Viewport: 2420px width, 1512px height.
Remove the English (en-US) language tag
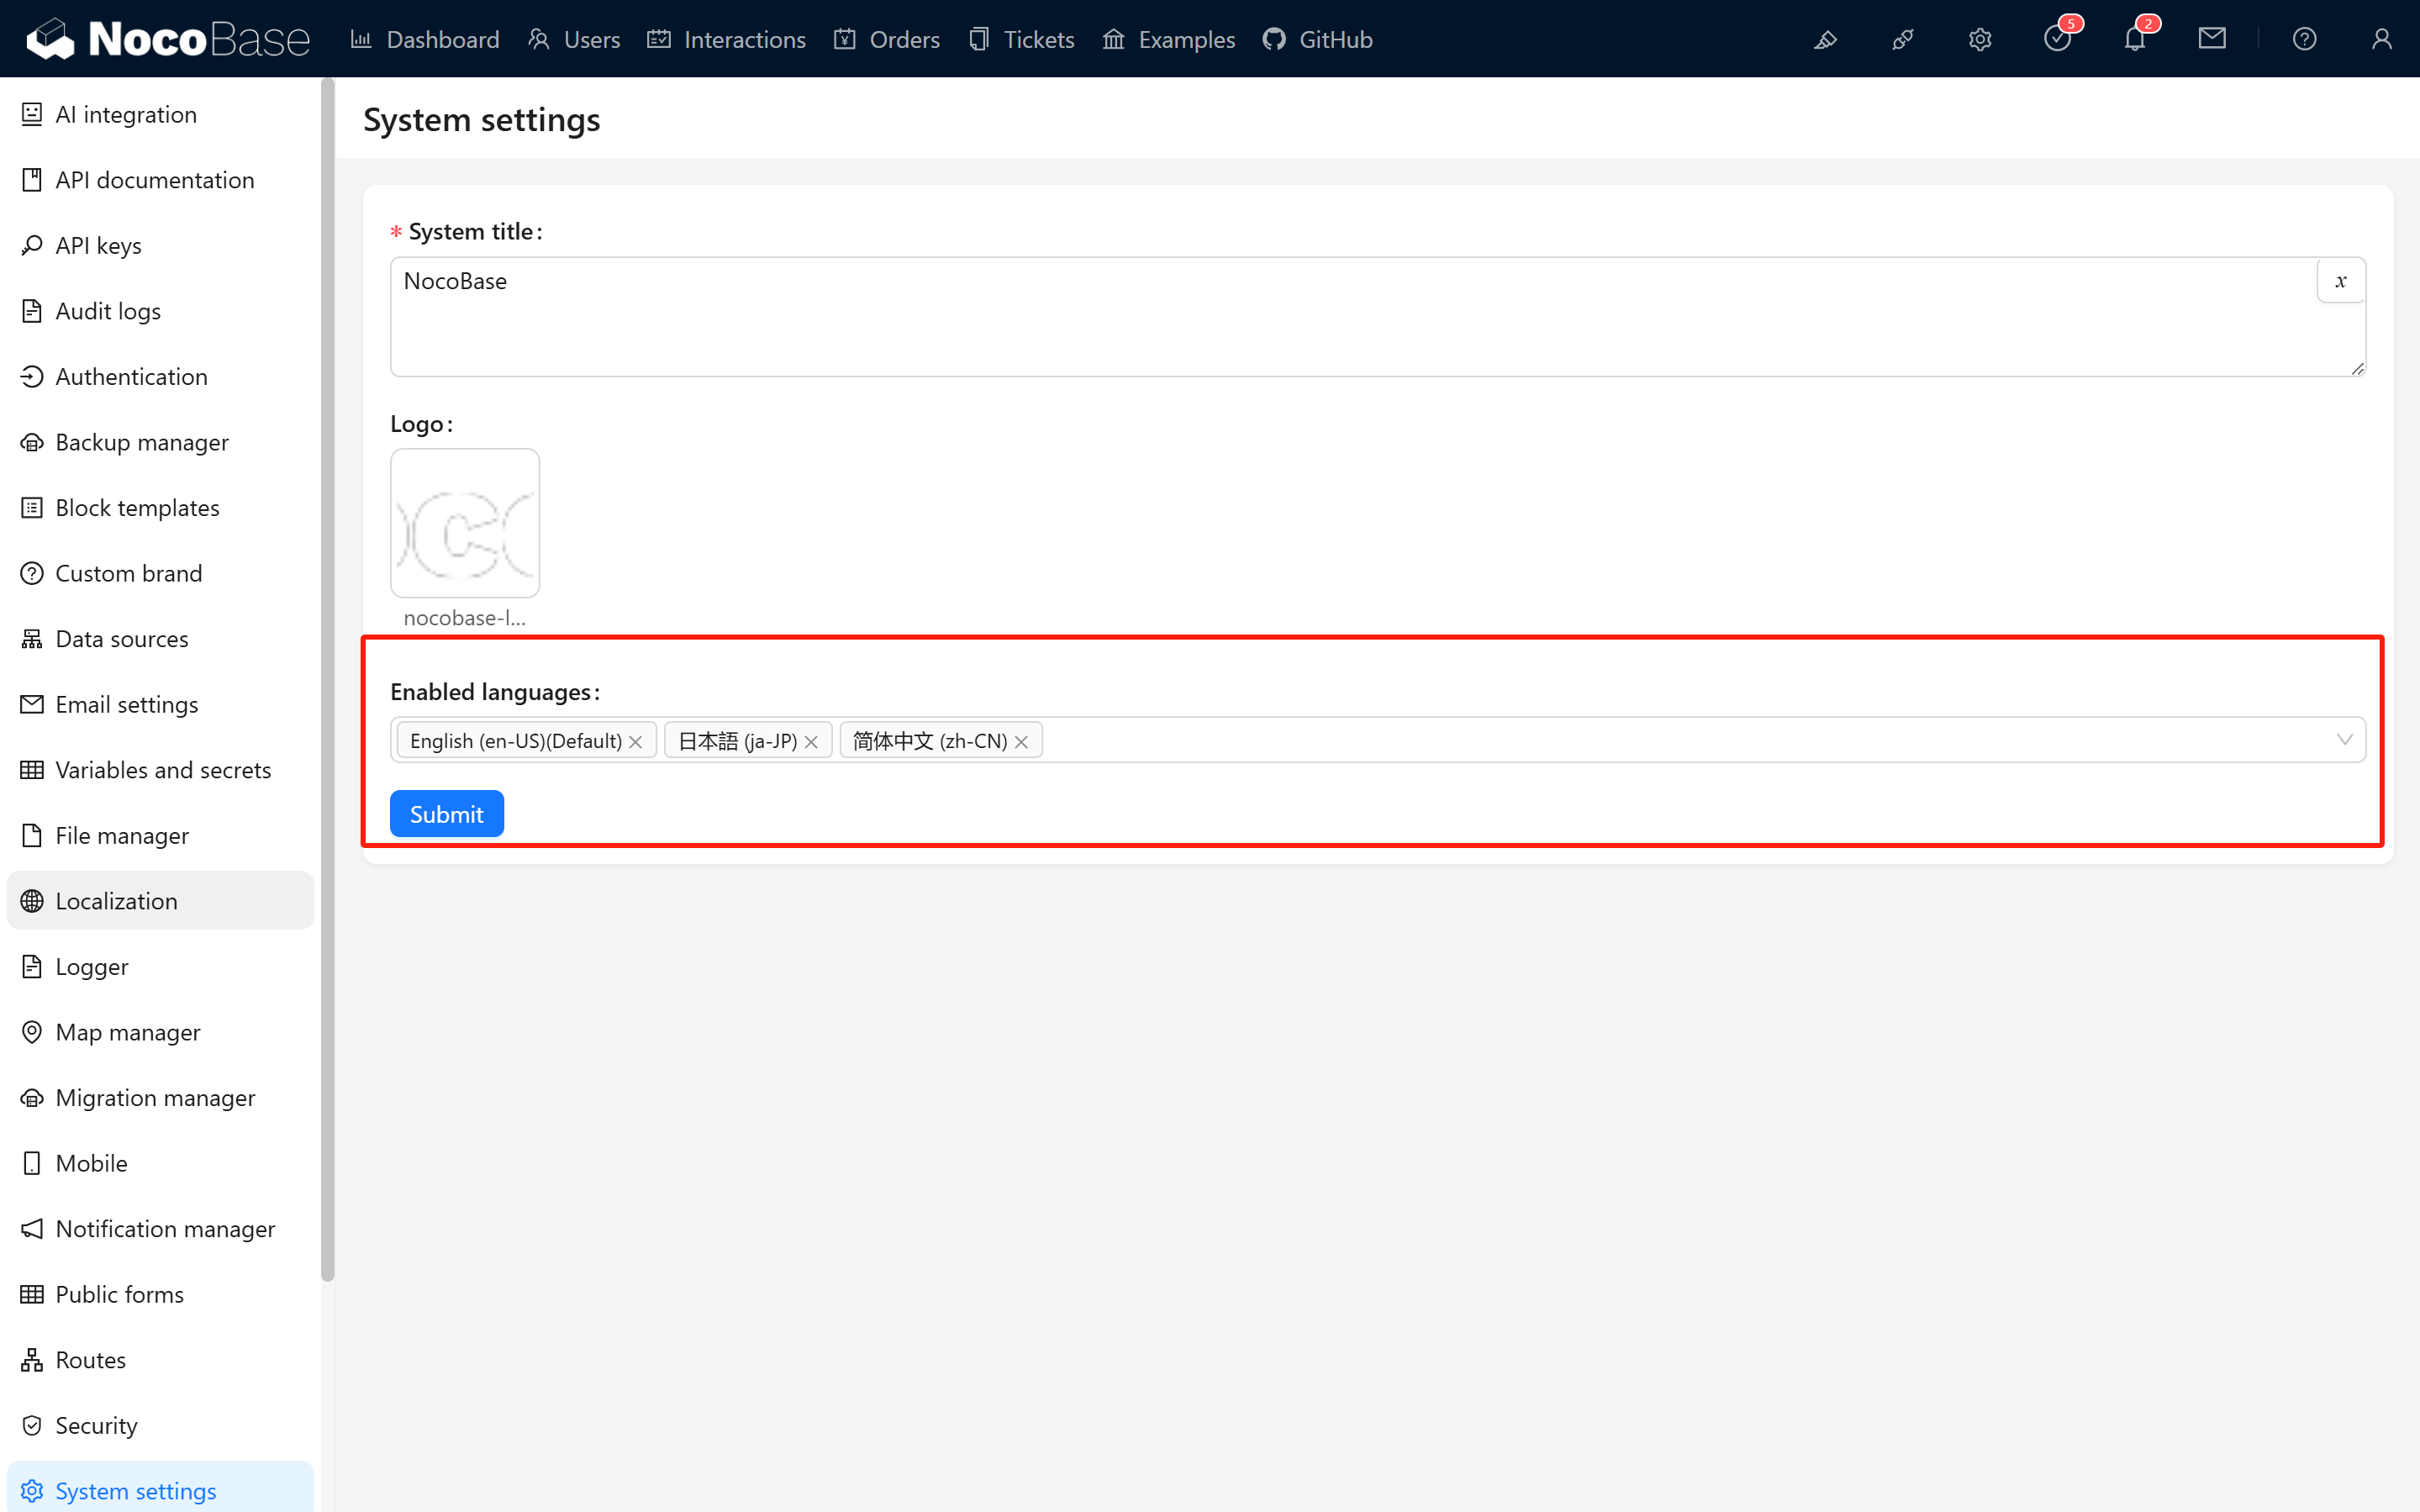click(635, 741)
